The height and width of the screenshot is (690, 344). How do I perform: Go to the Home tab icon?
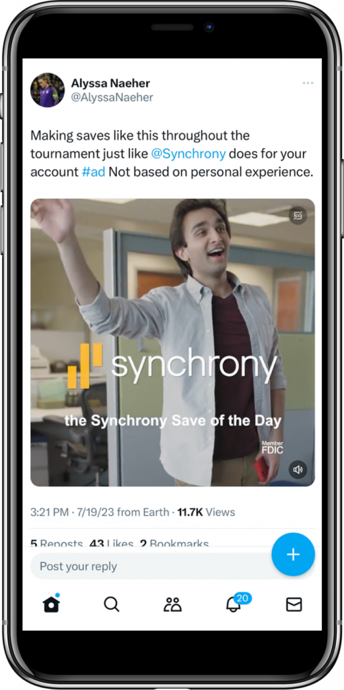pyautogui.click(x=51, y=604)
